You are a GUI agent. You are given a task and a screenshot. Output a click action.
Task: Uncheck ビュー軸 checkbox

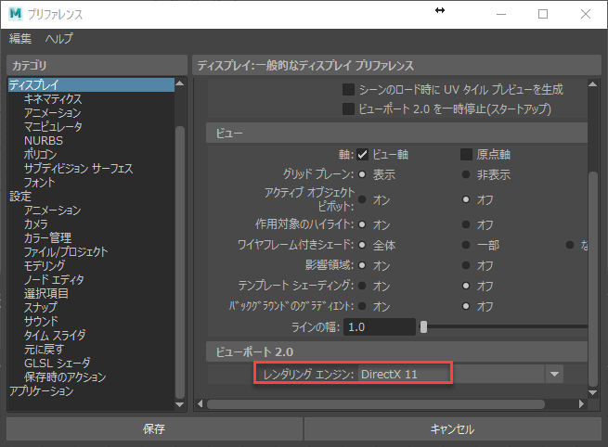pyautogui.click(x=362, y=155)
